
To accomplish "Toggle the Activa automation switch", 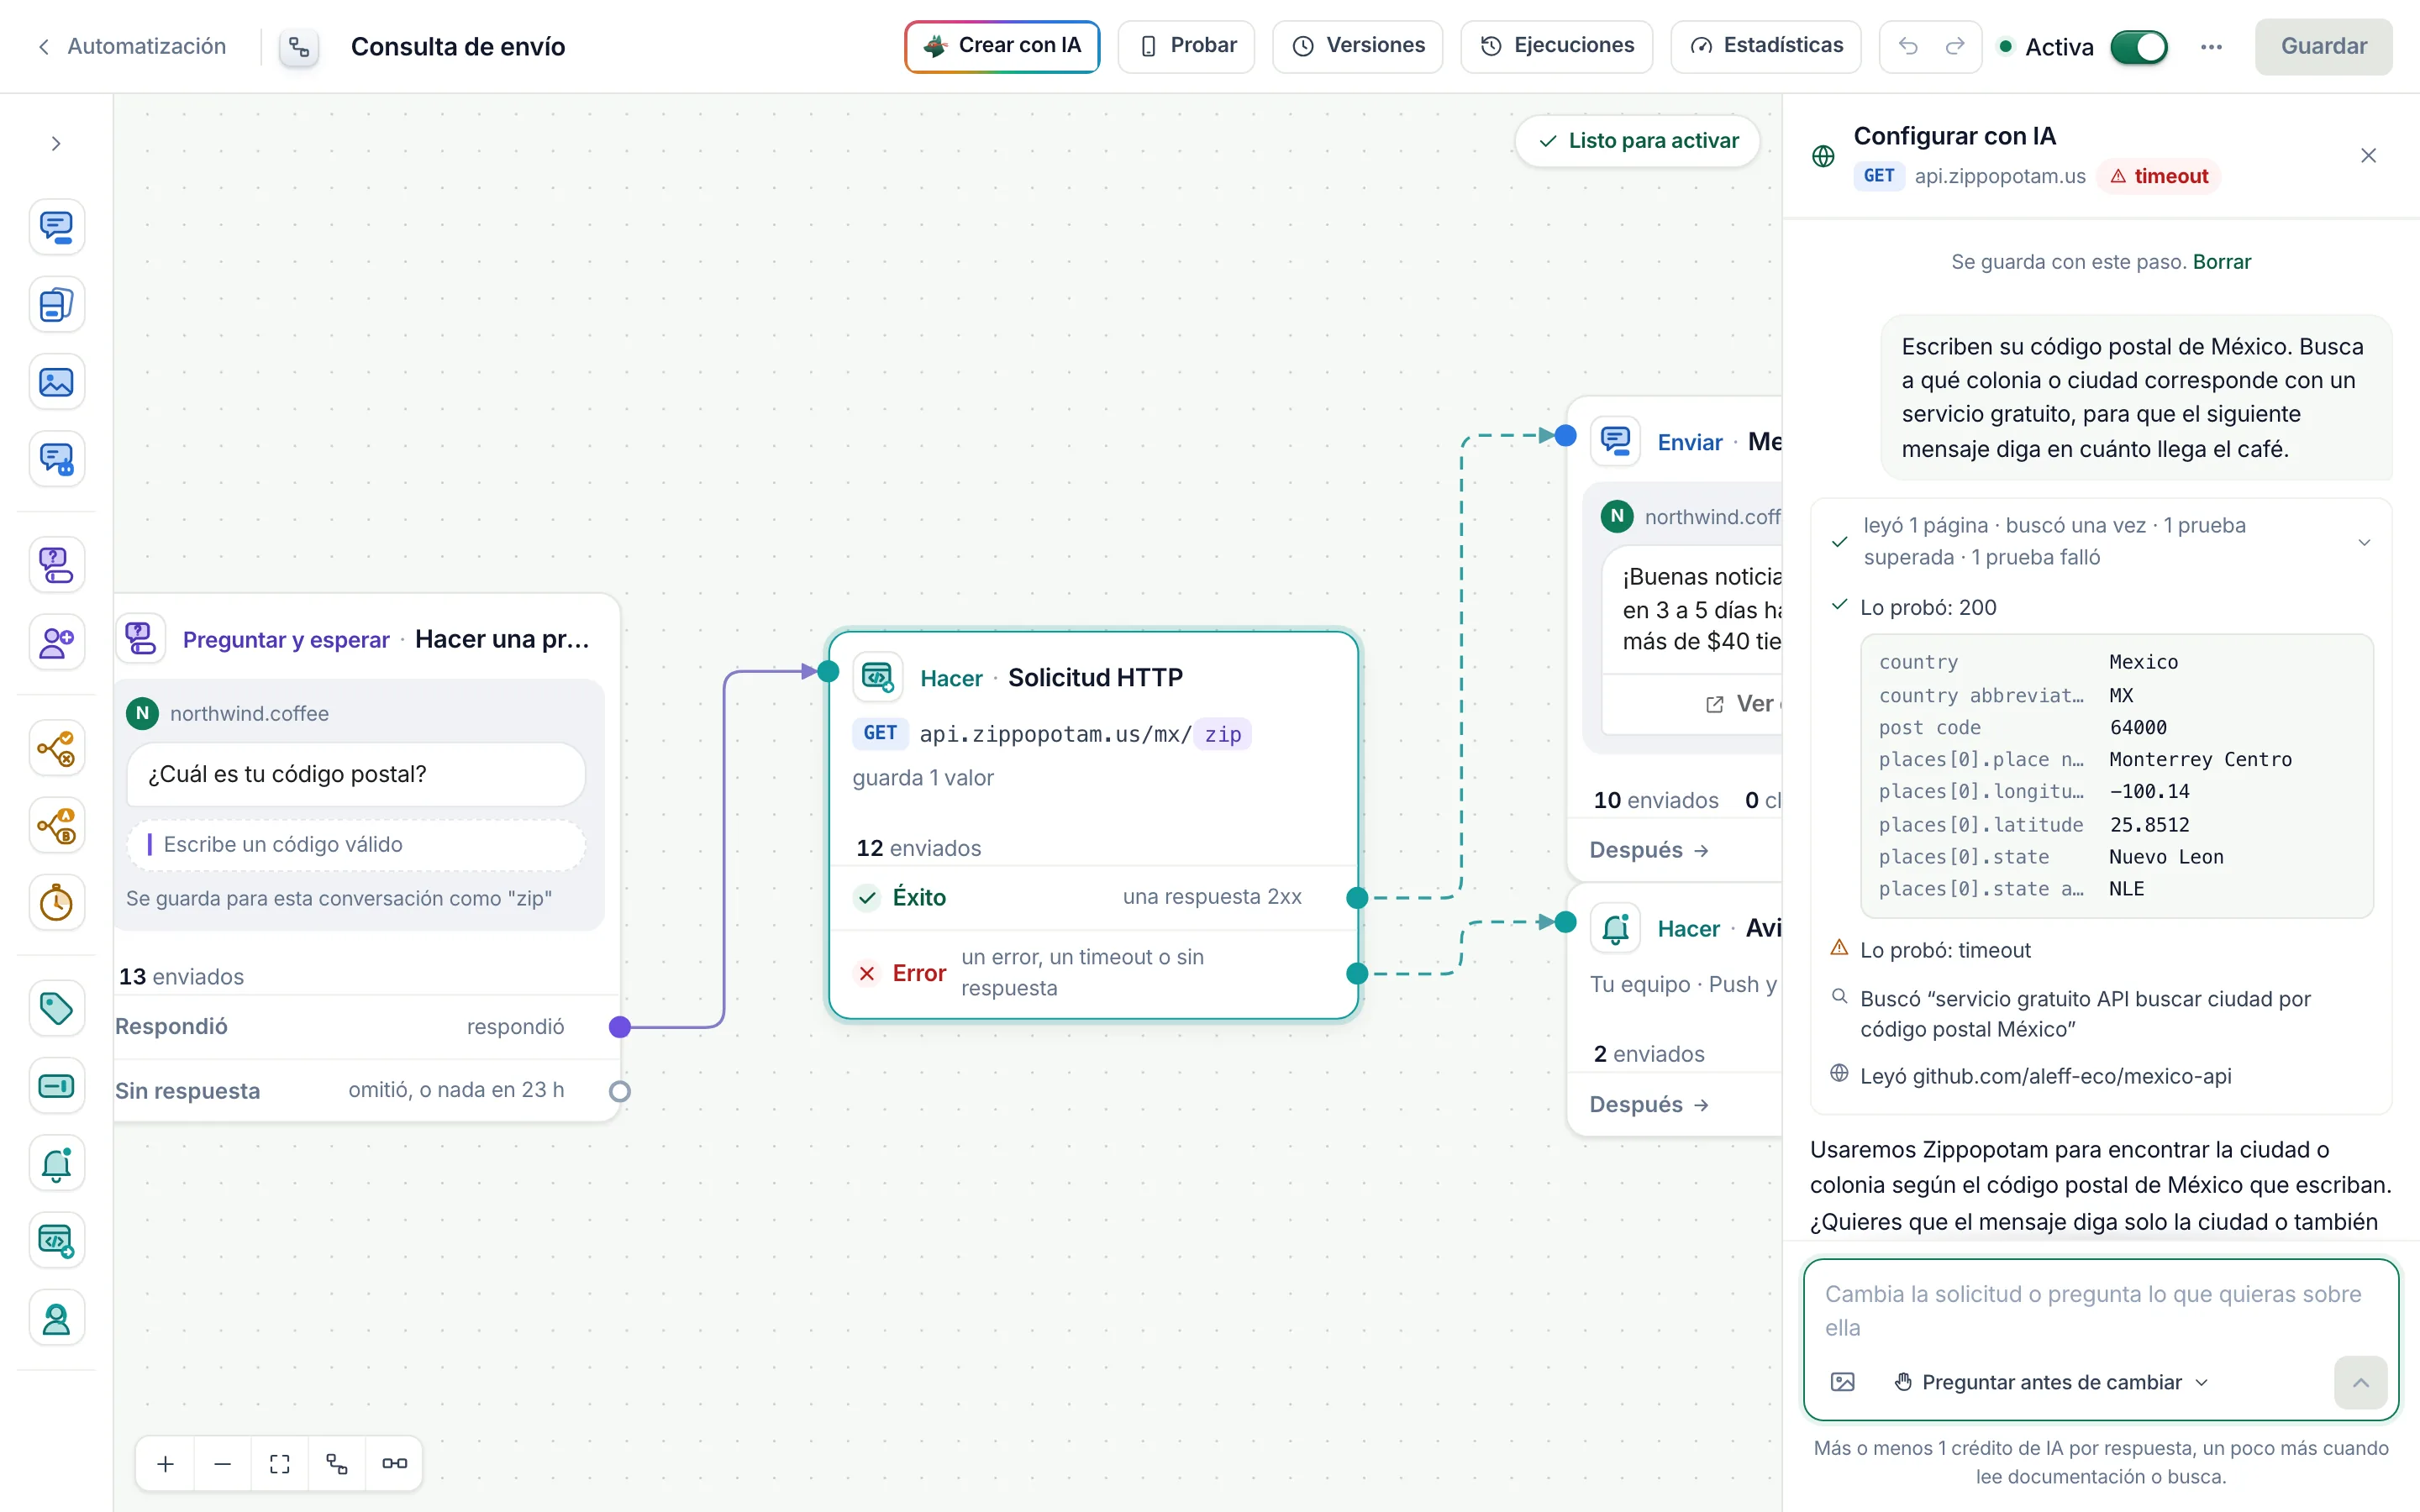I will pyautogui.click(x=2138, y=47).
